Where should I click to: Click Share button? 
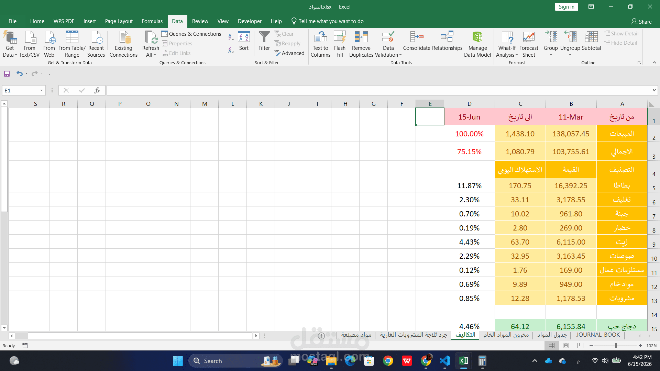tap(641, 22)
